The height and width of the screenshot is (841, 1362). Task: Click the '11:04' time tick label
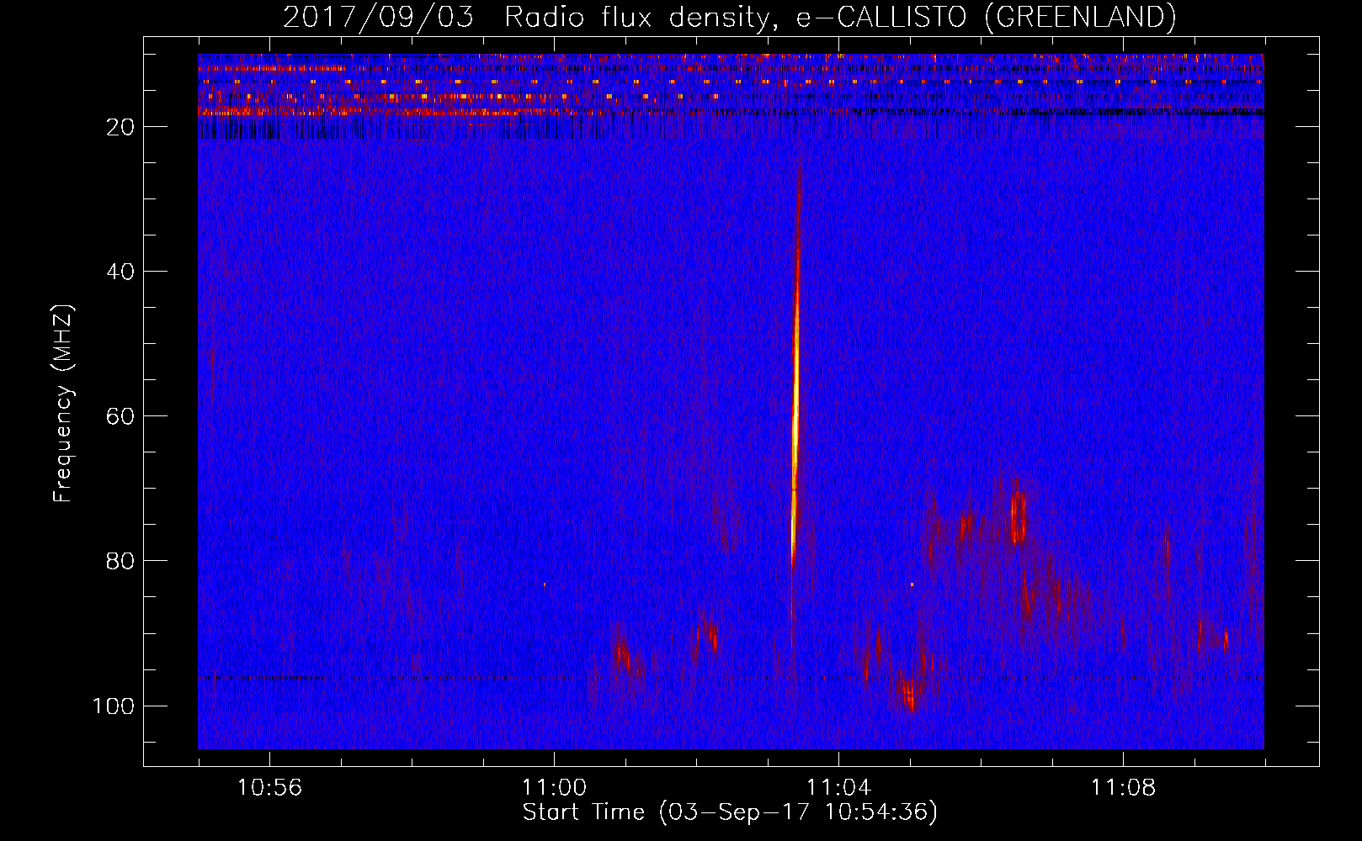(x=838, y=788)
